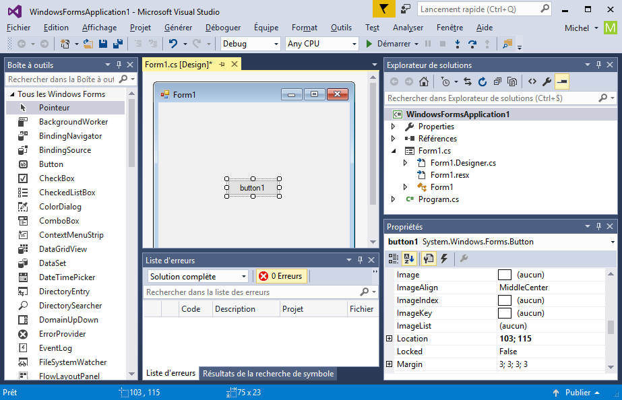Click the Property Pages wrench icon in Propriétés
Image resolution: width=622 pixels, height=400 pixels.
[x=464, y=259]
